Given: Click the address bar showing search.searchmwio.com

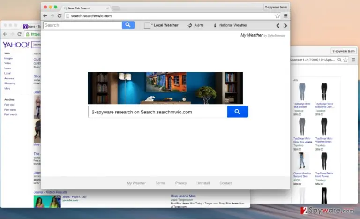Looking at the screenshot, I should [x=170, y=16].
